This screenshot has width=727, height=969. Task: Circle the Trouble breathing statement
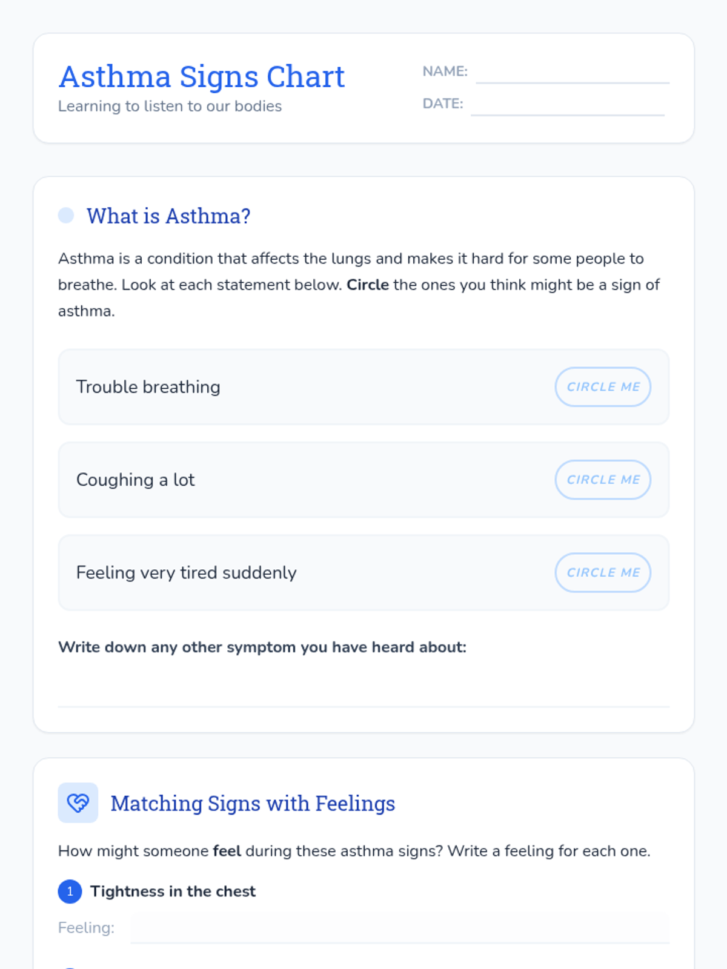point(603,387)
